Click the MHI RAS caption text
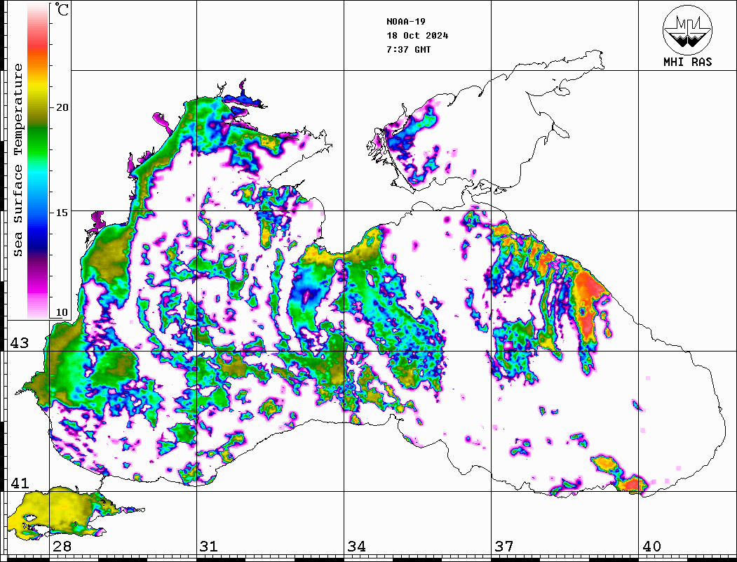 point(688,62)
